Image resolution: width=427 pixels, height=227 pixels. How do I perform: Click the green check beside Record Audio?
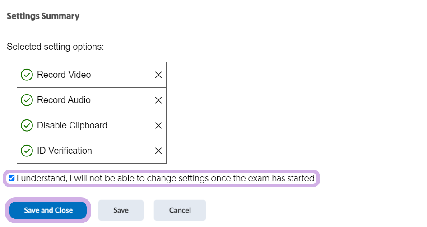click(27, 100)
